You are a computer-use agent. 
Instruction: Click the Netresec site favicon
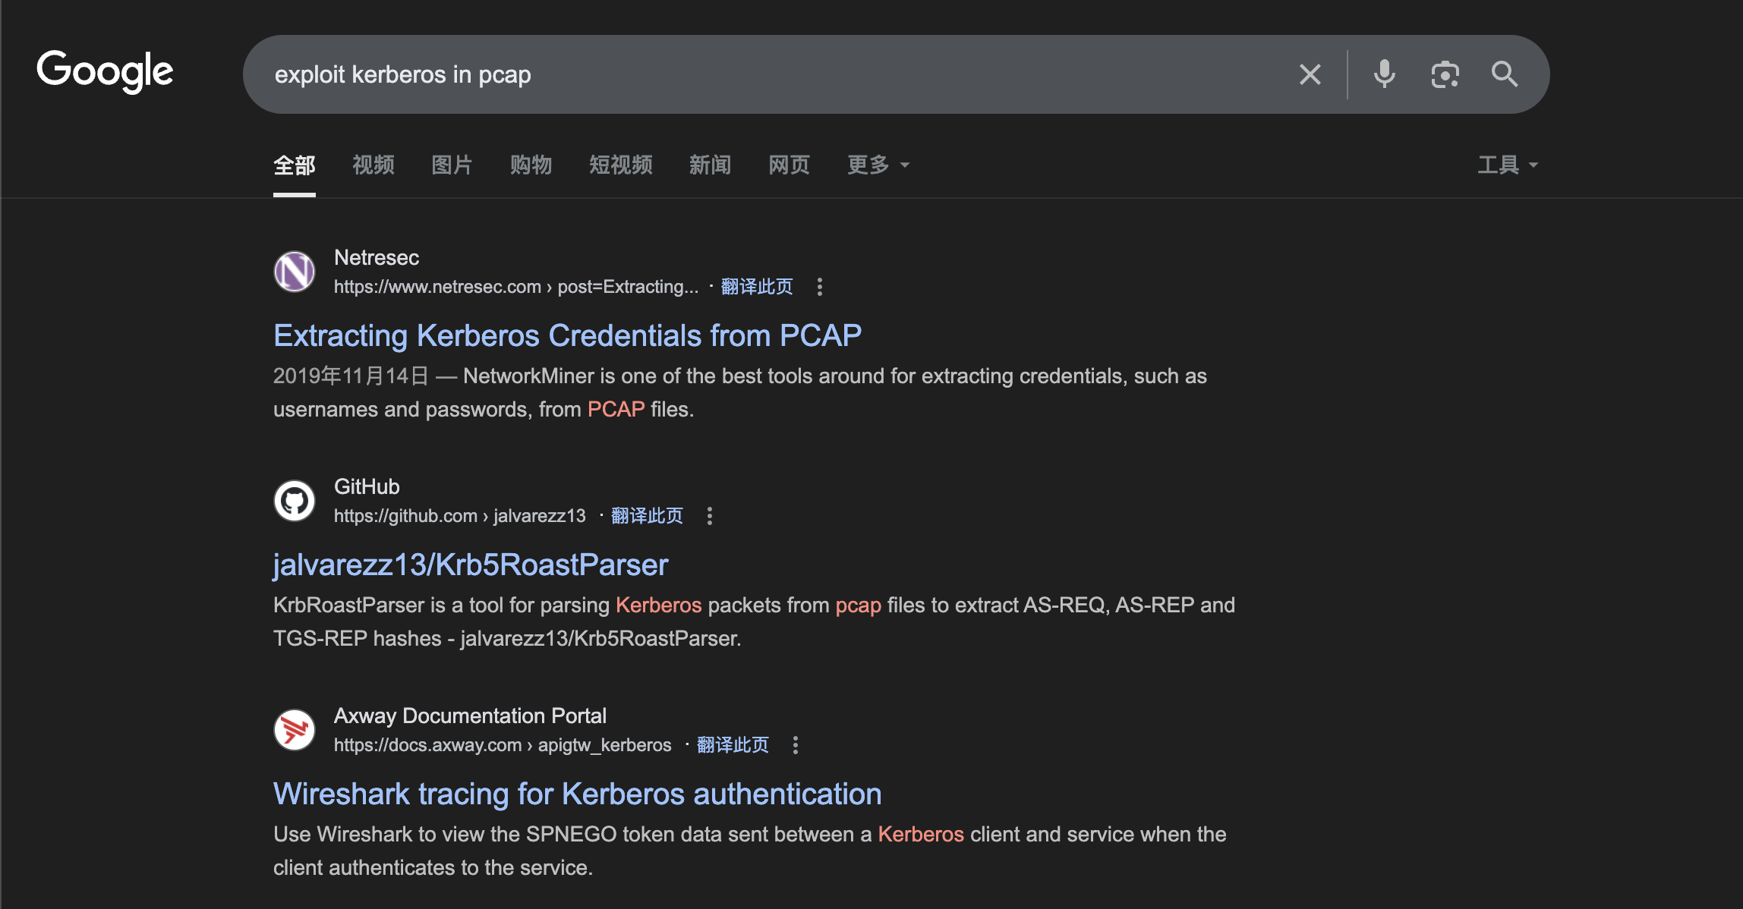pos(295,272)
